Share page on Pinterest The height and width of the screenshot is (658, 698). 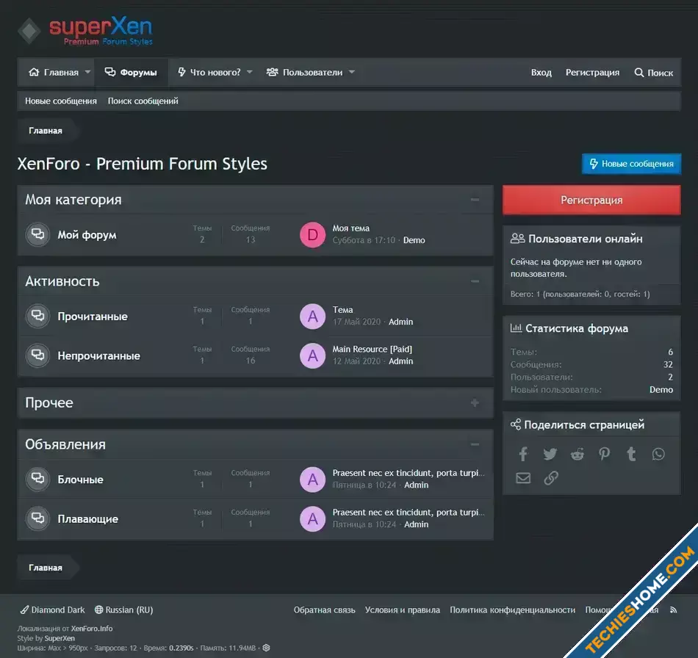tap(604, 454)
